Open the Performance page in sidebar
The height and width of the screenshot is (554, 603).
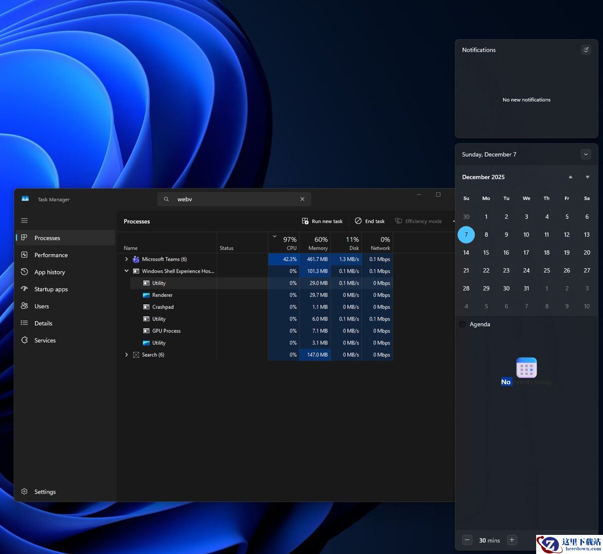pyautogui.click(x=51, y=255)
